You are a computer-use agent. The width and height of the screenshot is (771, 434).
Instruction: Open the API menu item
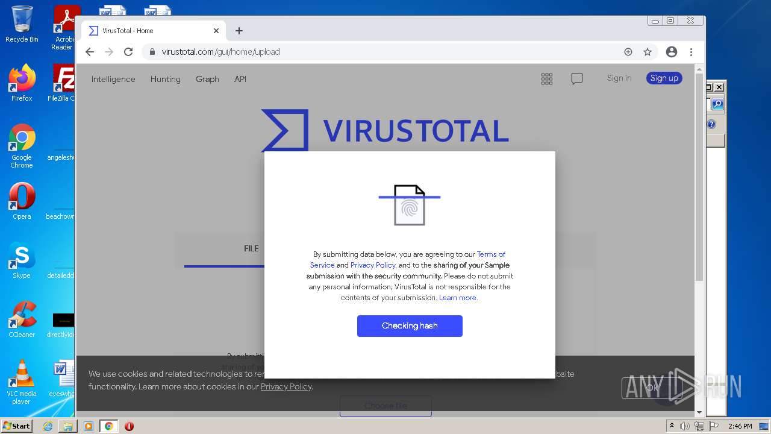(240, 79)
